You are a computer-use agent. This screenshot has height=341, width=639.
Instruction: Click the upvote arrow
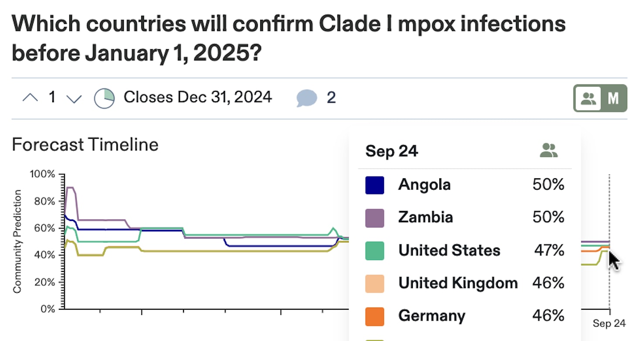coord(30,98)
